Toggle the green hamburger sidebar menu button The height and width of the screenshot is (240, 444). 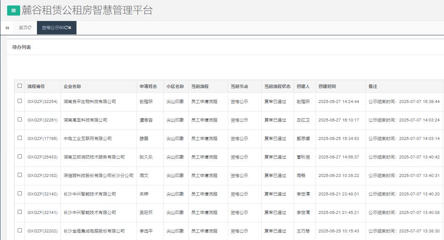[x=13, y=11]
